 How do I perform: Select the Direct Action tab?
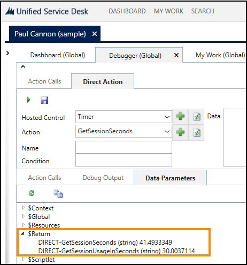click(103, 82)
